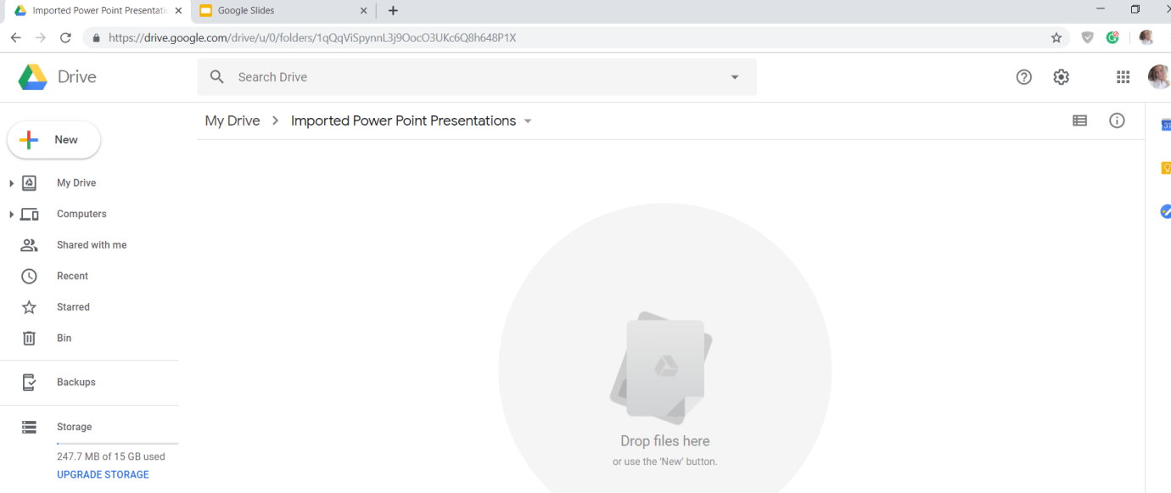Open Bin in the sidebar

coord(64,338)
